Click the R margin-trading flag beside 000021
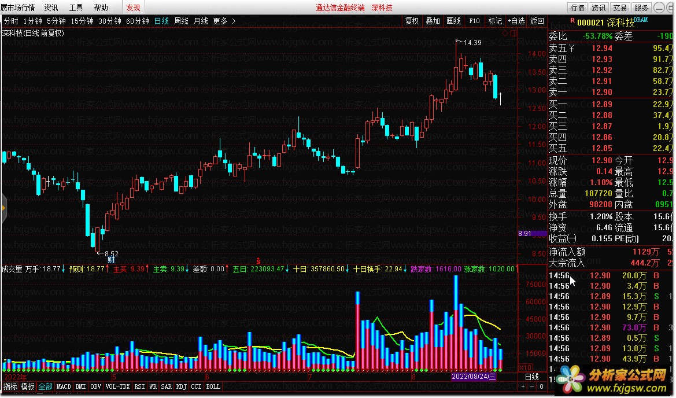Screen dimensions: 676x398 [x=572, y=20]
